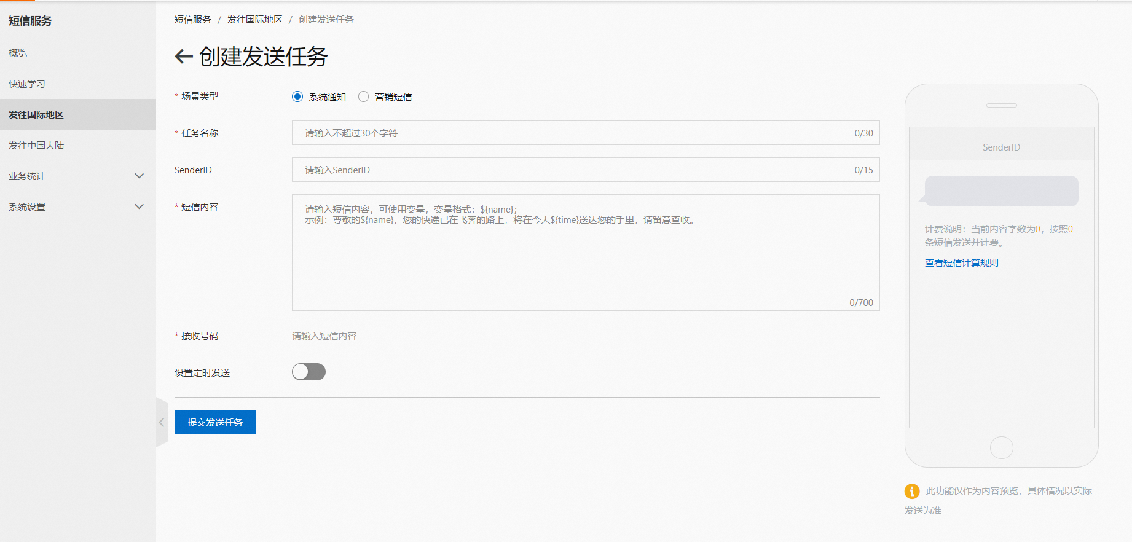The width and height of the screenshot is (1132, 542).
Task: Focus the 短信内容 text area
Action: pyautogui.click(x=586, y=253)
